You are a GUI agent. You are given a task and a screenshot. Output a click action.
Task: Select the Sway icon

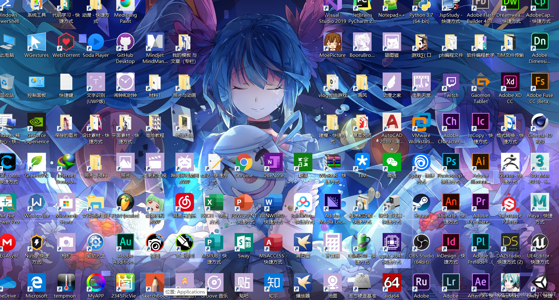[244, 243]
